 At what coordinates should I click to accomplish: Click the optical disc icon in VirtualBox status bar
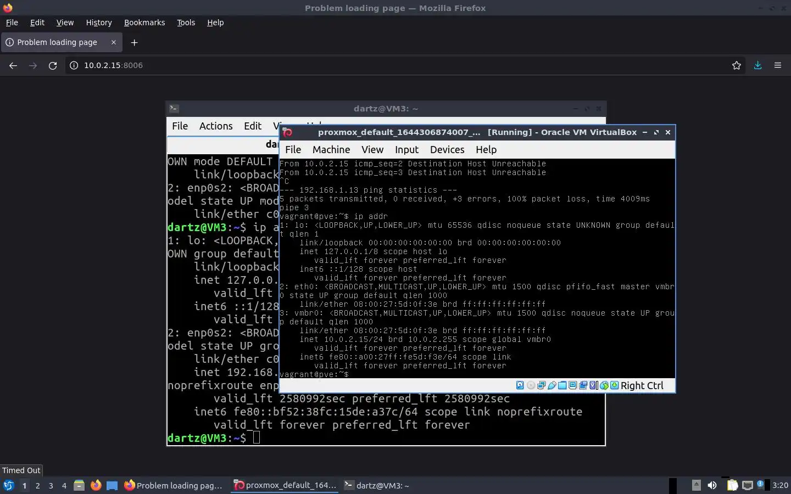[x=531, y=385]
